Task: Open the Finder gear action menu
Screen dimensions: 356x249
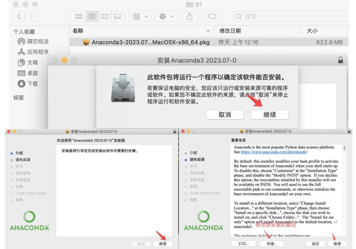Action: [x=165, y=16]
